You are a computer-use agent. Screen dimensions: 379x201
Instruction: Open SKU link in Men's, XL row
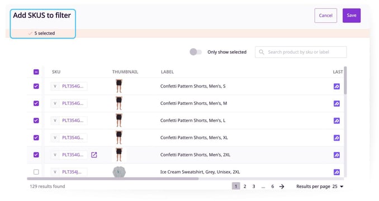[x=73, y=137]
